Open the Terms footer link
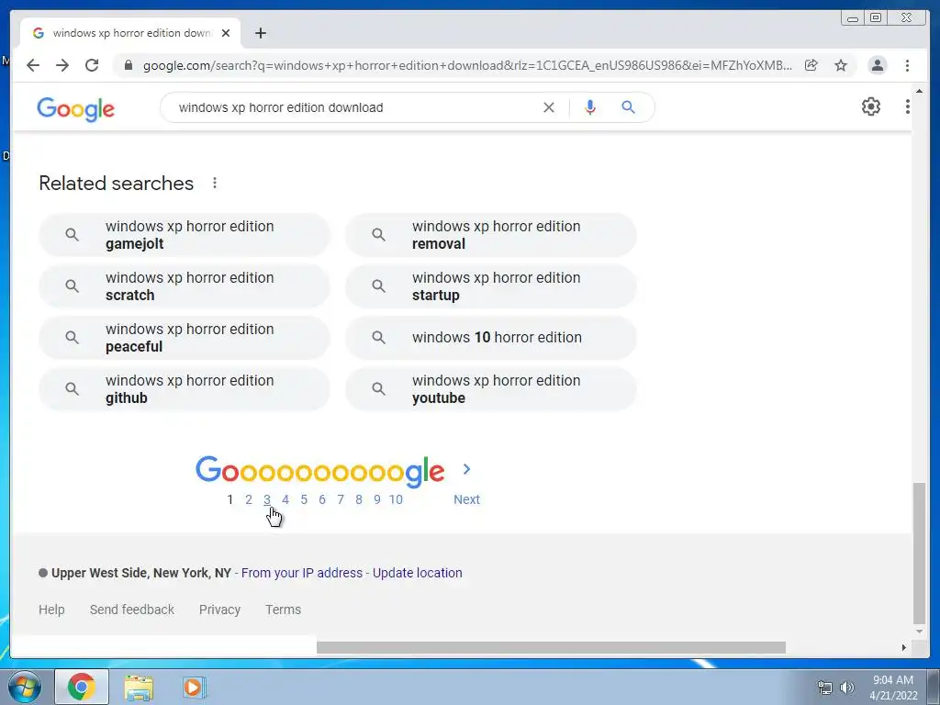This screenshot has width=940, height=705. click(x=283, y=610)
